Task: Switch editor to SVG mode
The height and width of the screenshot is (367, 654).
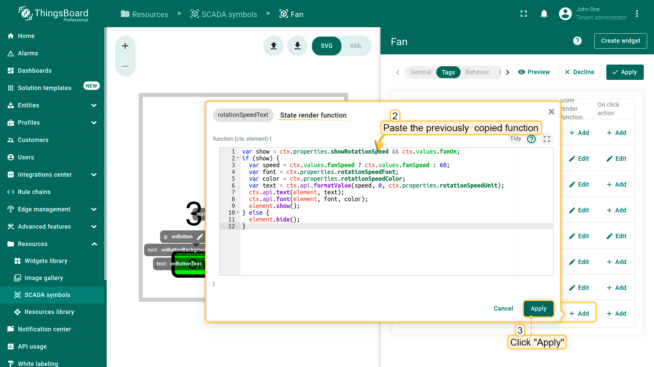Action: click(326, 46)
